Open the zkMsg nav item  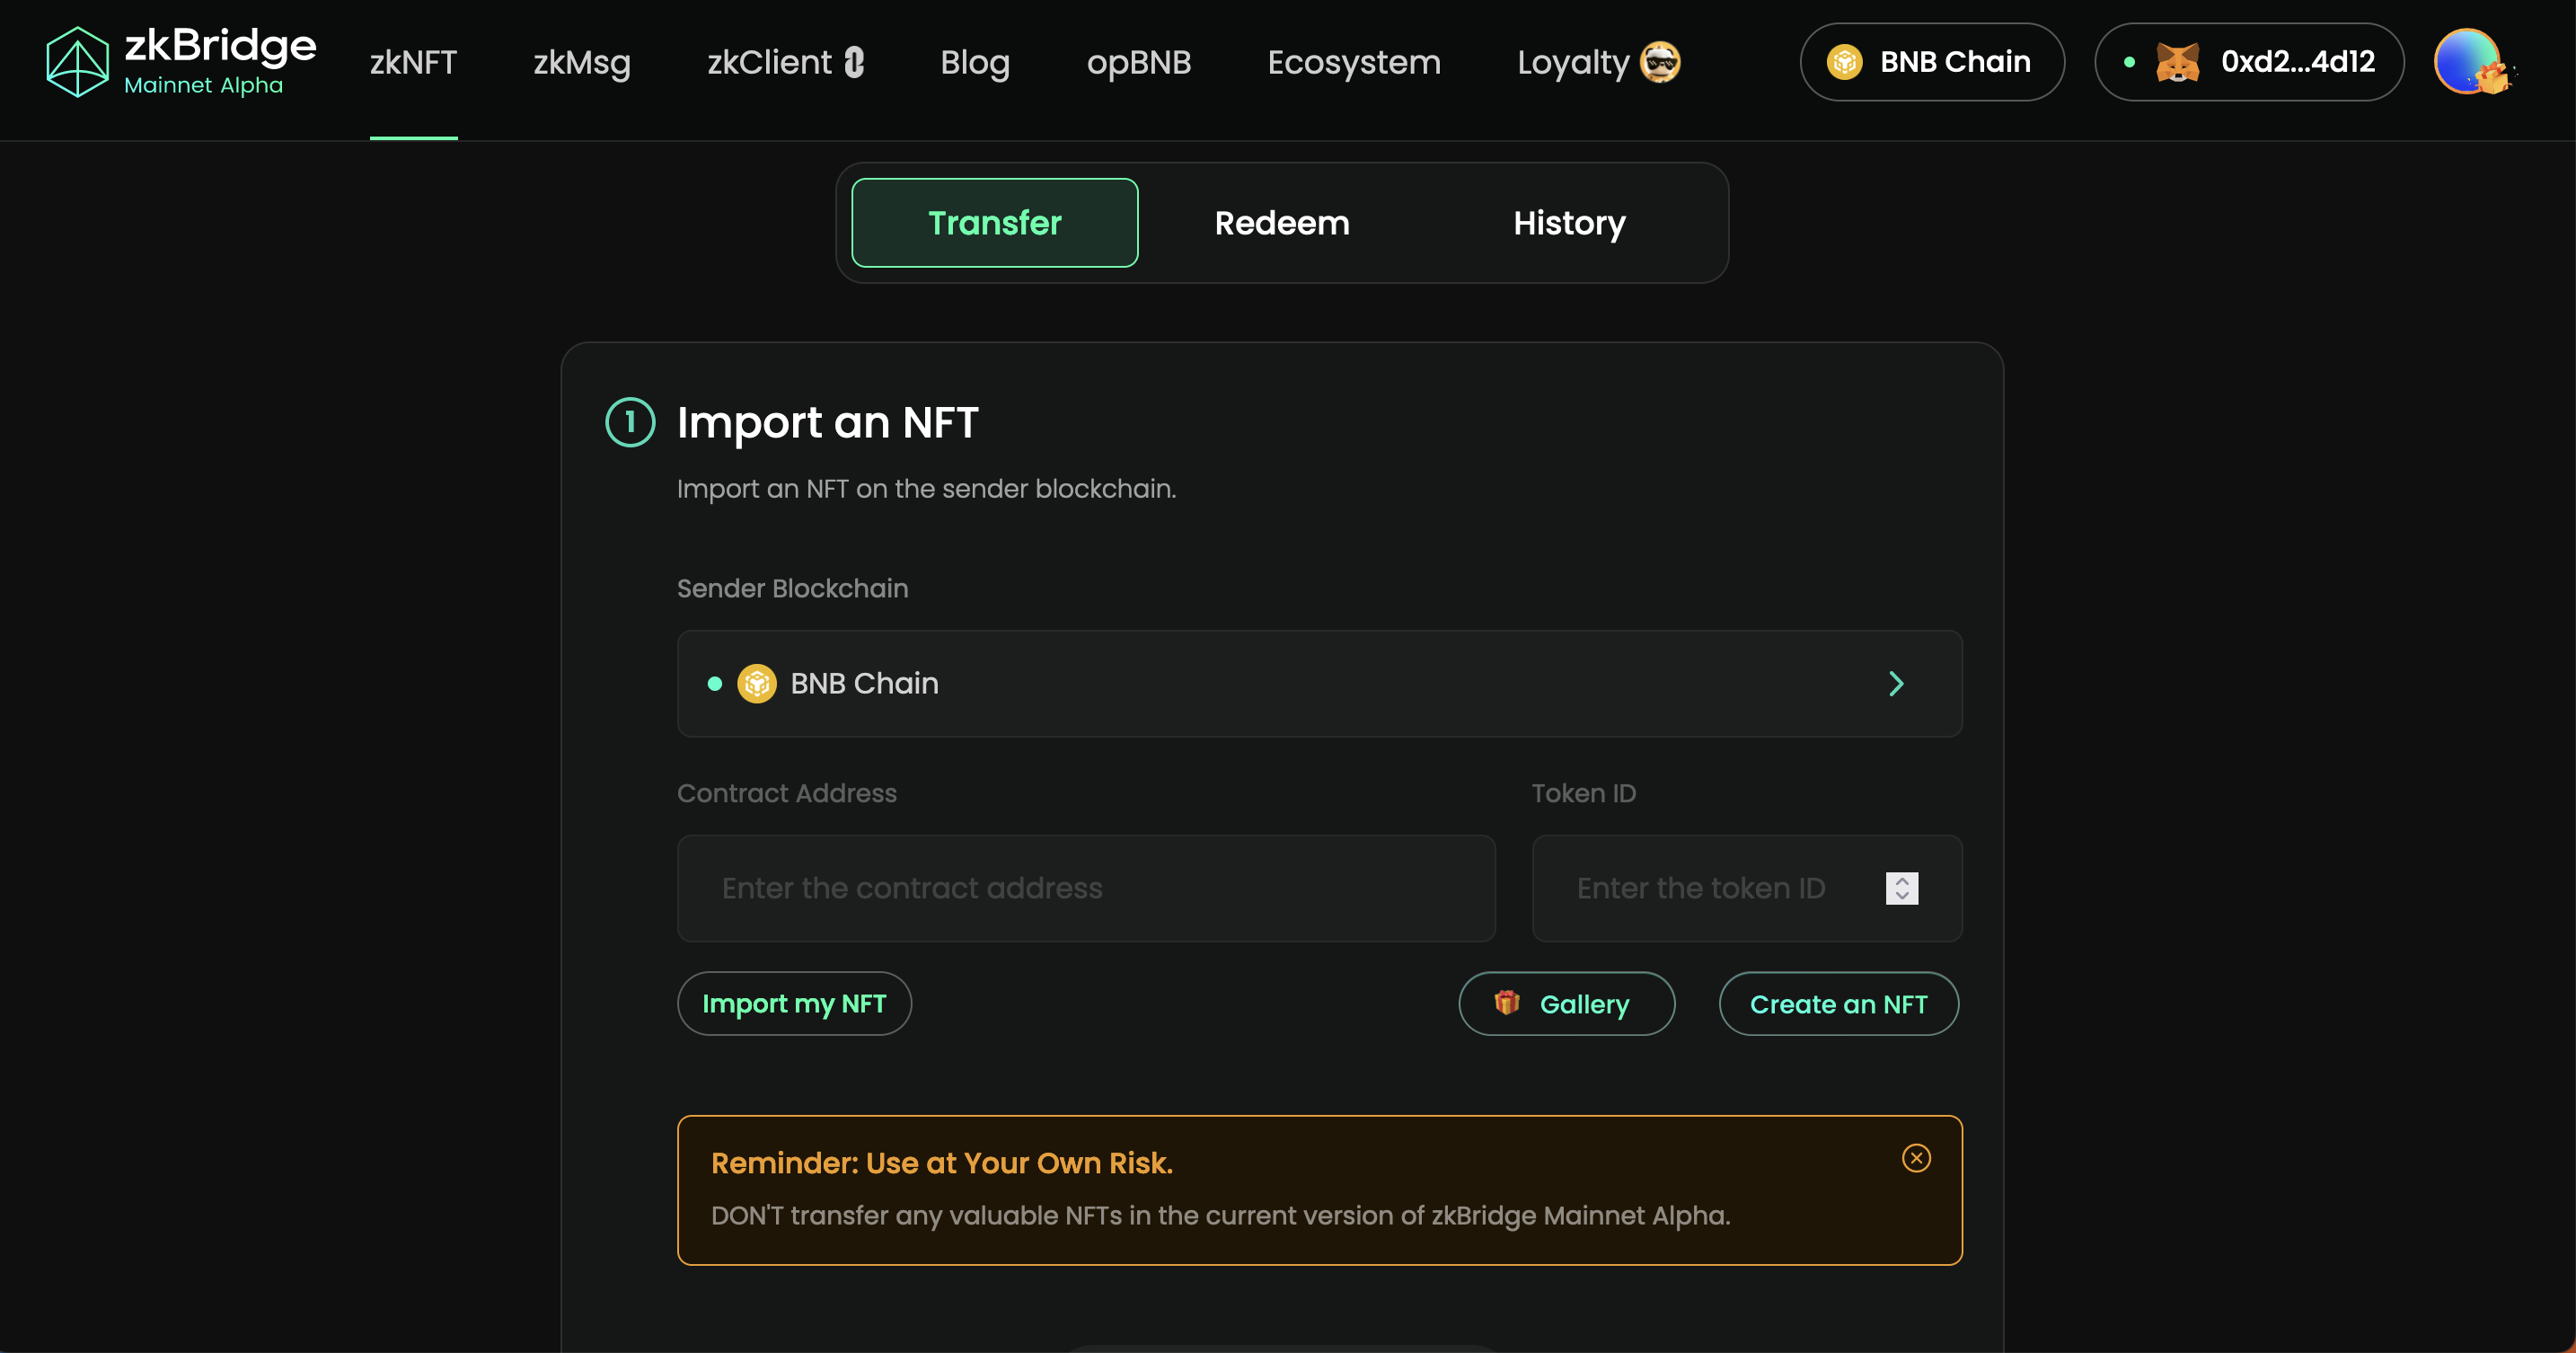582,63
